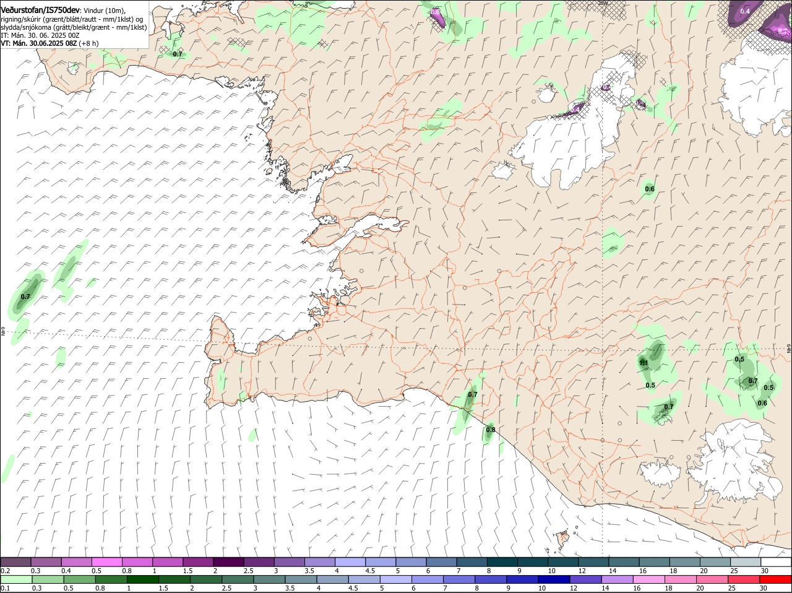The width and height of the screenshot is (792, 593).
Task: Click the '14' label on the snow scale
Action: 612,571
